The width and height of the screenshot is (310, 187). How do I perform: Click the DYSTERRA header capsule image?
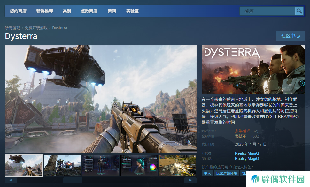click(x=253, y=69)
